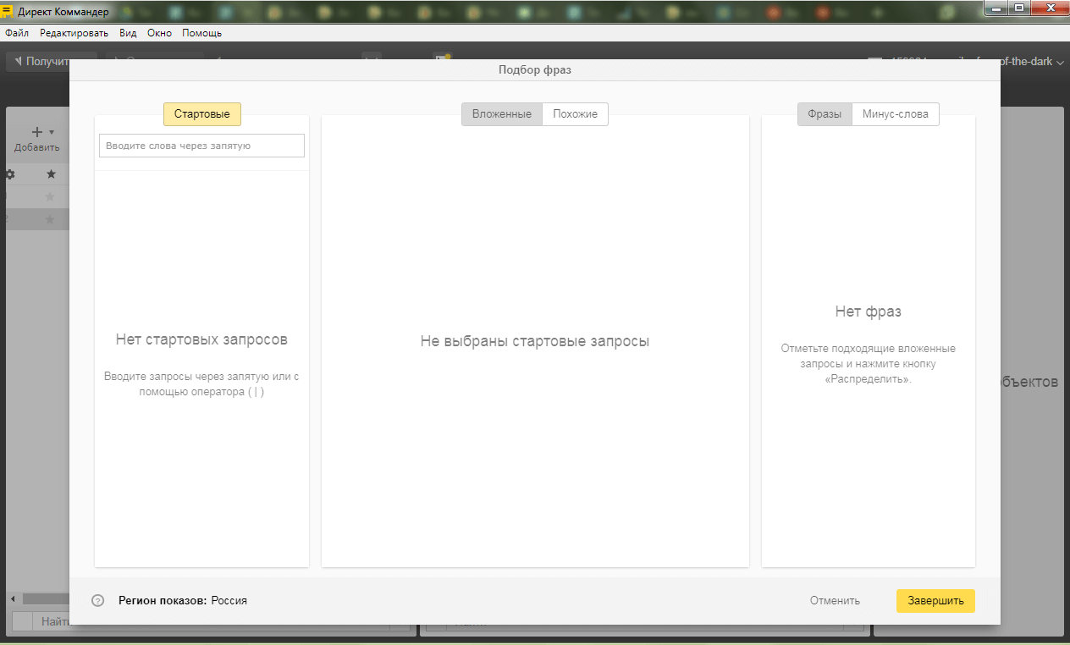Click the plus icon above Добавить
The width and height of the screenshot is (1070, 645).
[x=36, y=132]
